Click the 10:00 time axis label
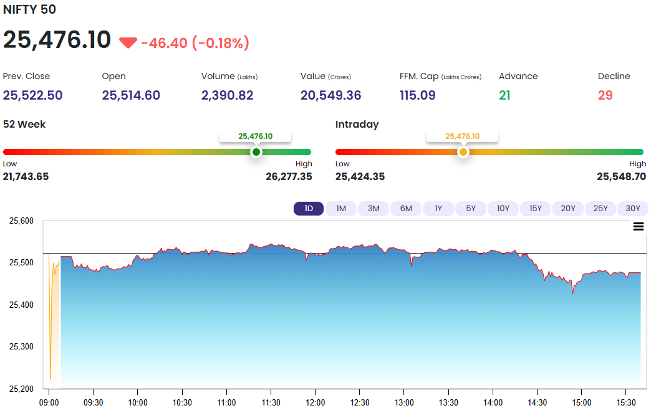 (x=138, y=402)
